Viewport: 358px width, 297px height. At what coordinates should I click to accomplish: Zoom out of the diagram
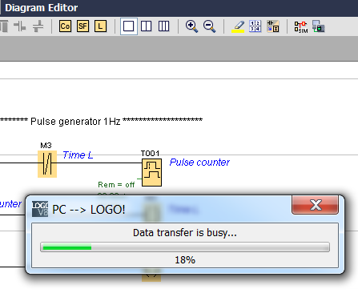[x=209, y=26]
